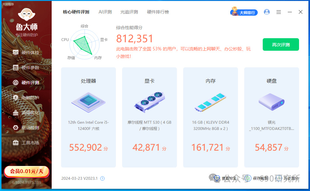Click the 会员0.01元/天 promotion button
The width and height of the screenshot is (310, 191).
tap(27, 171)
